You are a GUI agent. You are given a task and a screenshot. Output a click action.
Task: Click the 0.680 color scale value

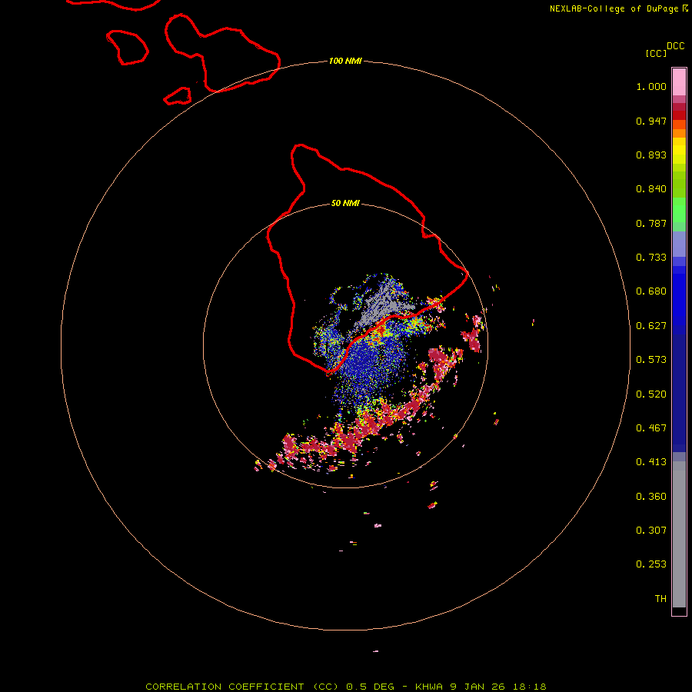651,291
